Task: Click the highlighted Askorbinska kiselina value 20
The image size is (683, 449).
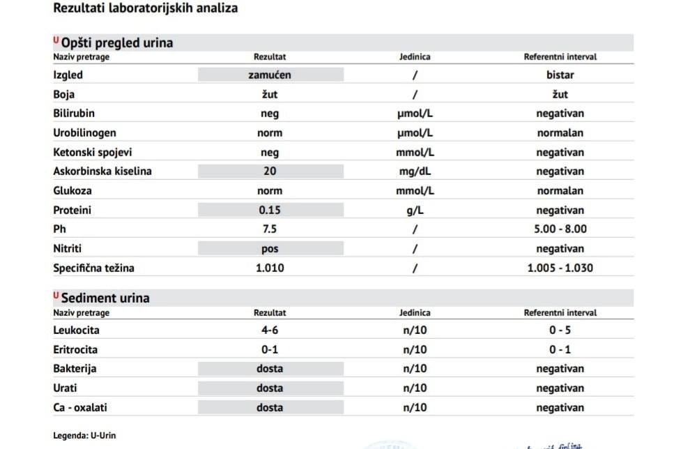Action: [270, 172]
